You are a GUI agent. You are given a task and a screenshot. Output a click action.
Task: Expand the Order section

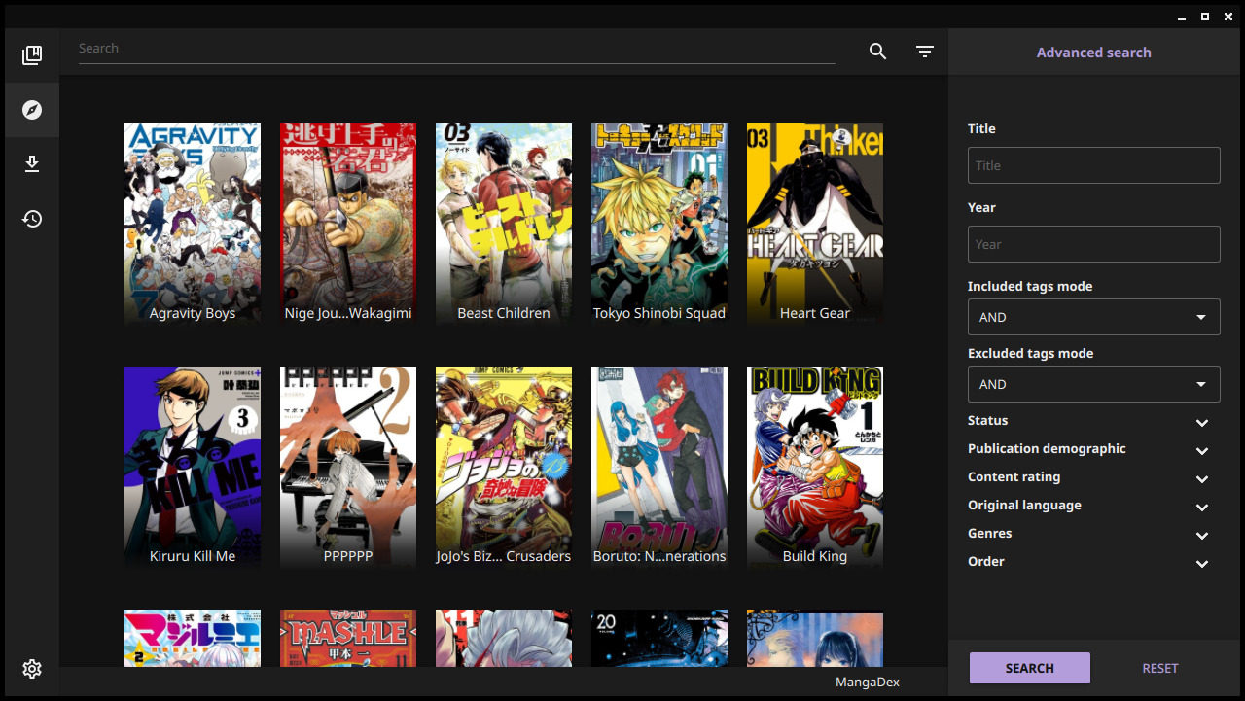(1094, 562)
